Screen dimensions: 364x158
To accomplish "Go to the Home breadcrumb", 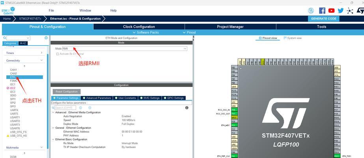I will [x=7, y=19].
